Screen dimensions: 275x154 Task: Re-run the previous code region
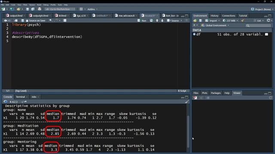[151, 21]
